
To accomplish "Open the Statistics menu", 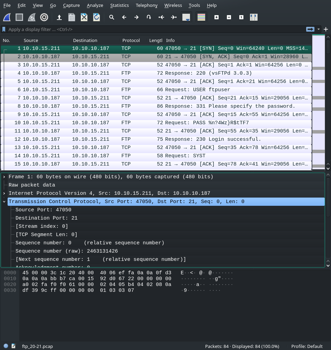I will click(119, 5).
